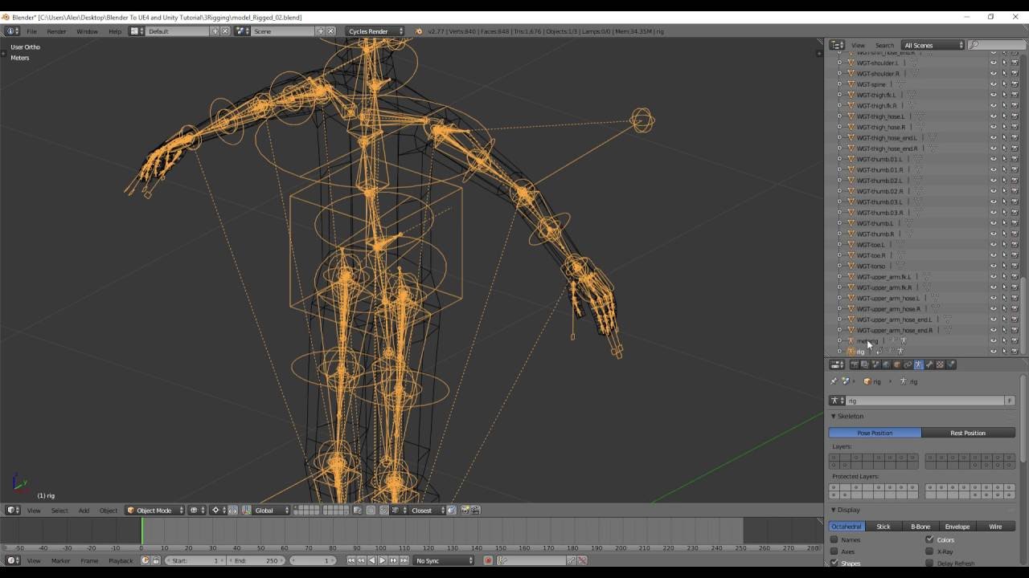
Task: Hide WGT-spine using its eye icon
Action: [x=993, y=84]
